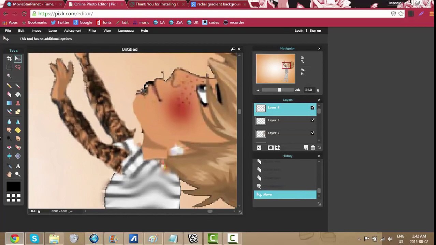Select the Move tool in Tools panel
The width and height of the screenshot is (436, 245).
click(x=18, y=59)
